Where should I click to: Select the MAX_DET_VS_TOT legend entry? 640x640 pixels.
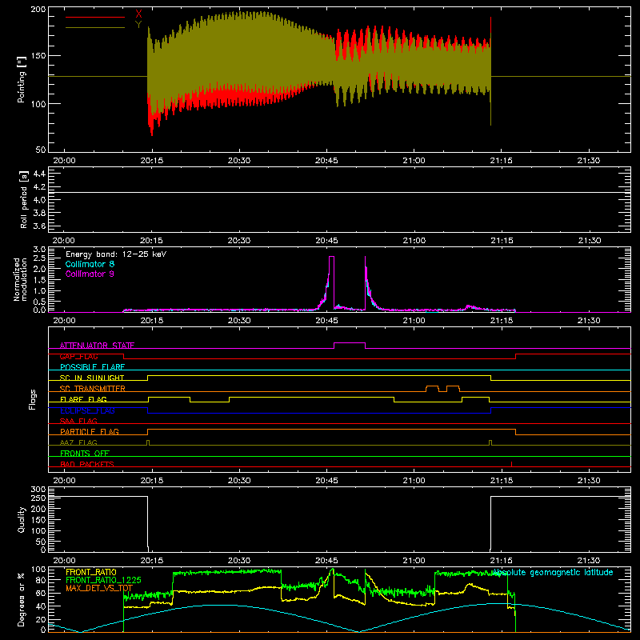[x=99, y=588]
